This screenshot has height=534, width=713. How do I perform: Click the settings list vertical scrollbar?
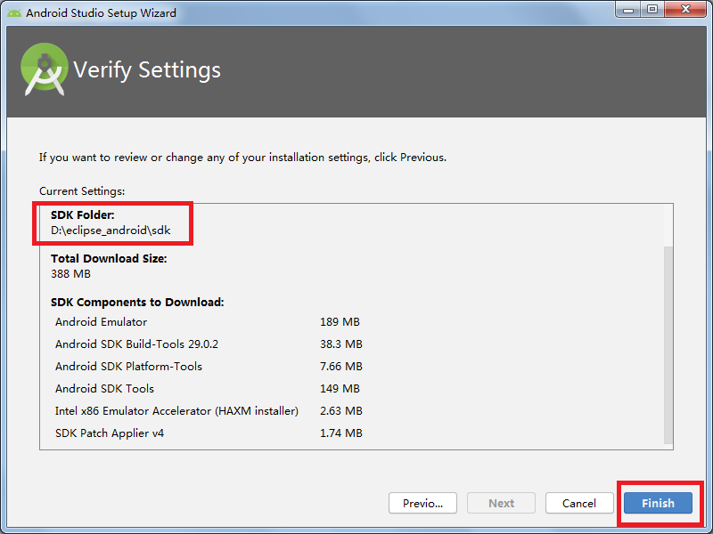[668, 345]
